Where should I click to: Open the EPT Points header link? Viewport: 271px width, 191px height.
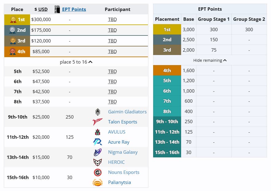coord(74,9)
